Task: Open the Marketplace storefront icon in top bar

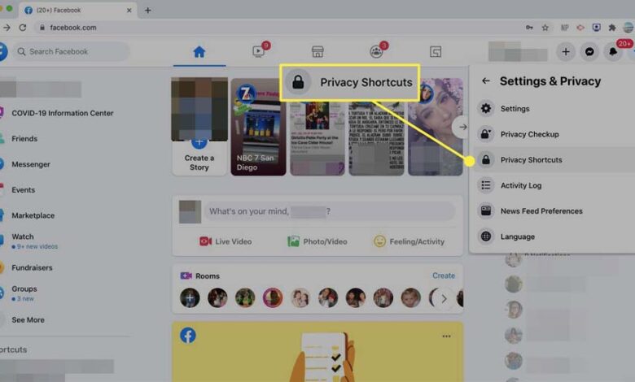Action: (317, 52)
